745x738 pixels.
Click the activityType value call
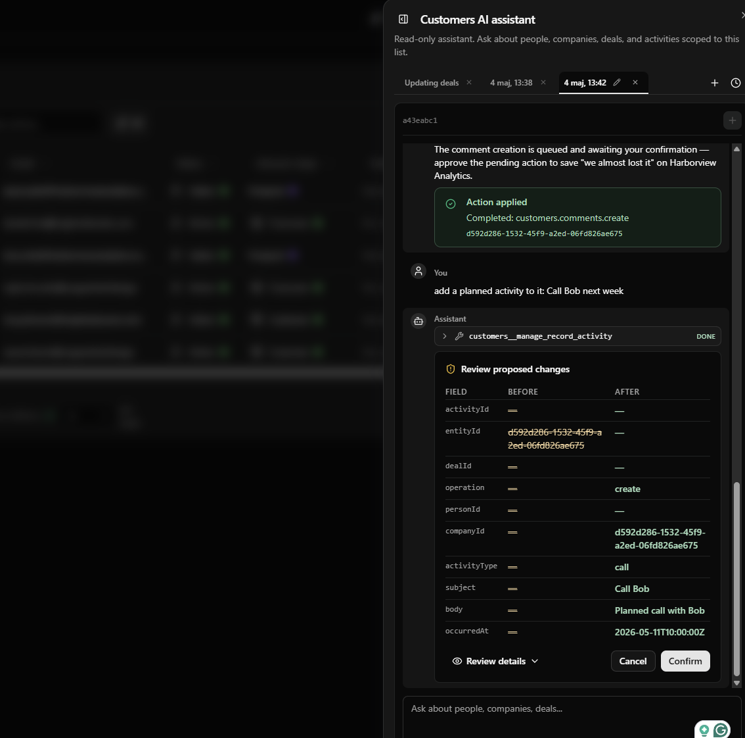[x=621, y=567]
